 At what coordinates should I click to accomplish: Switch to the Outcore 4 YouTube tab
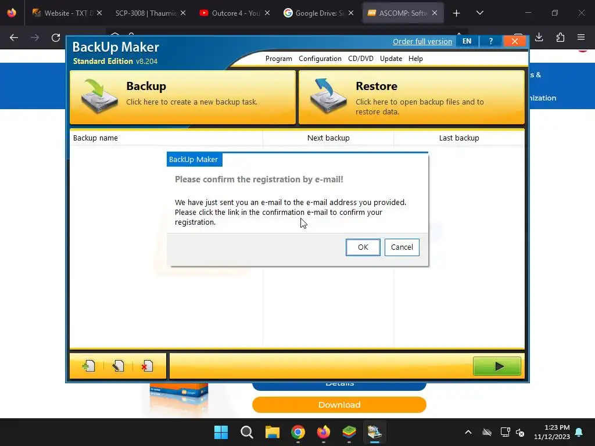[x=230, y=13]
